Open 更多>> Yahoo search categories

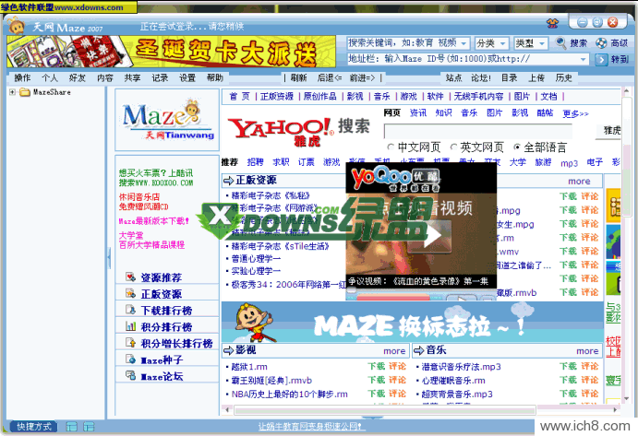click(575, 113)
